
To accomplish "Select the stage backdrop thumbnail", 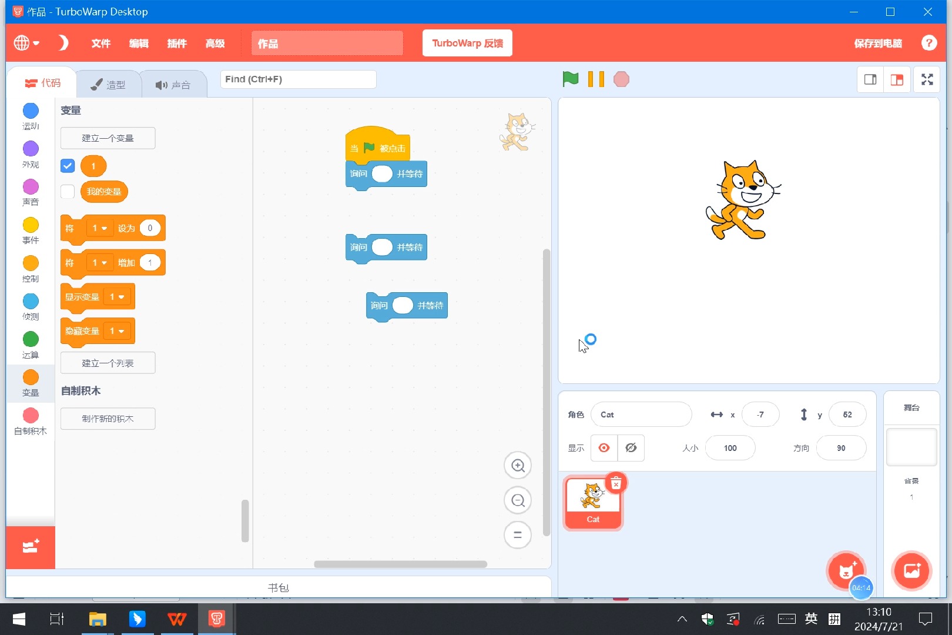I will click(911, 447).
